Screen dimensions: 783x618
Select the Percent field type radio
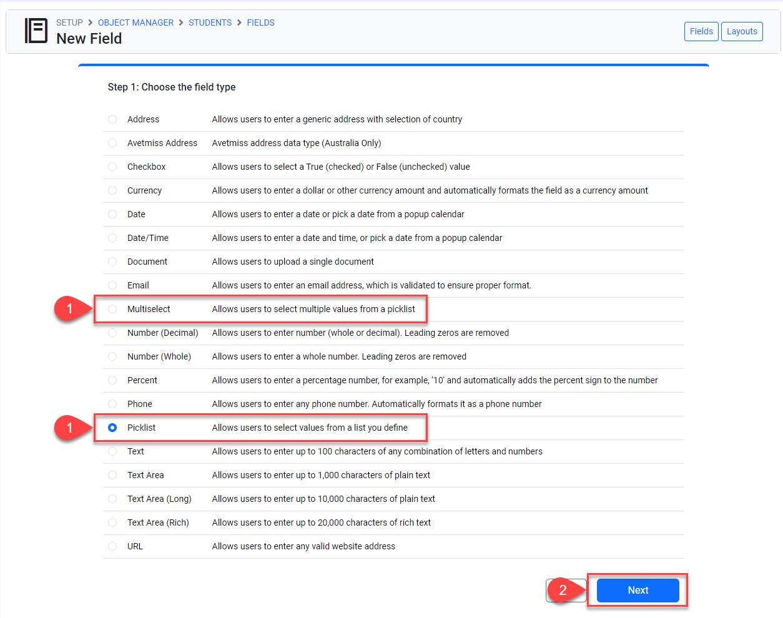point(112,380)
